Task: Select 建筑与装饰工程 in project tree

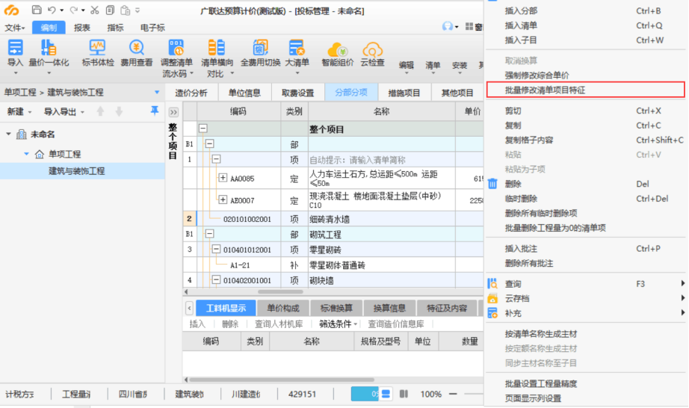Action: (77, 171)
